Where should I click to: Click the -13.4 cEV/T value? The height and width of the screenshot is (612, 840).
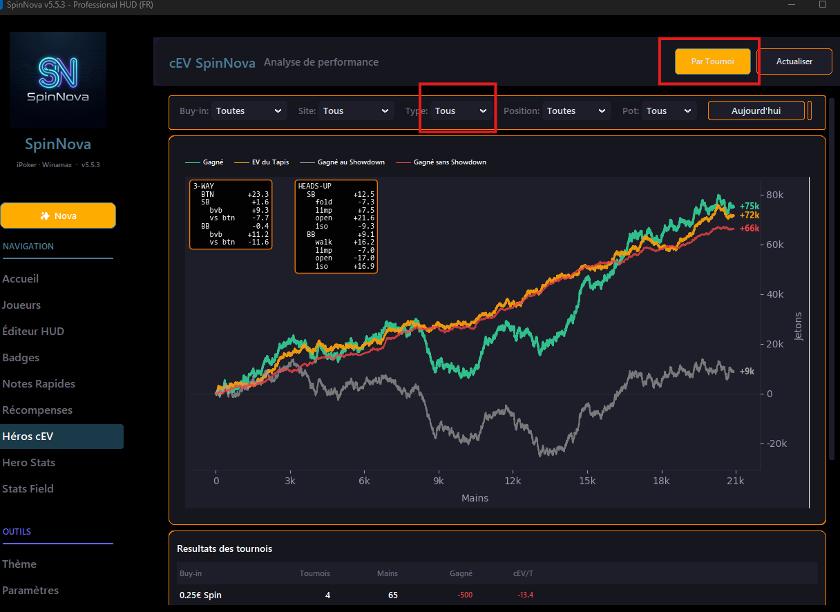[526, 595]
